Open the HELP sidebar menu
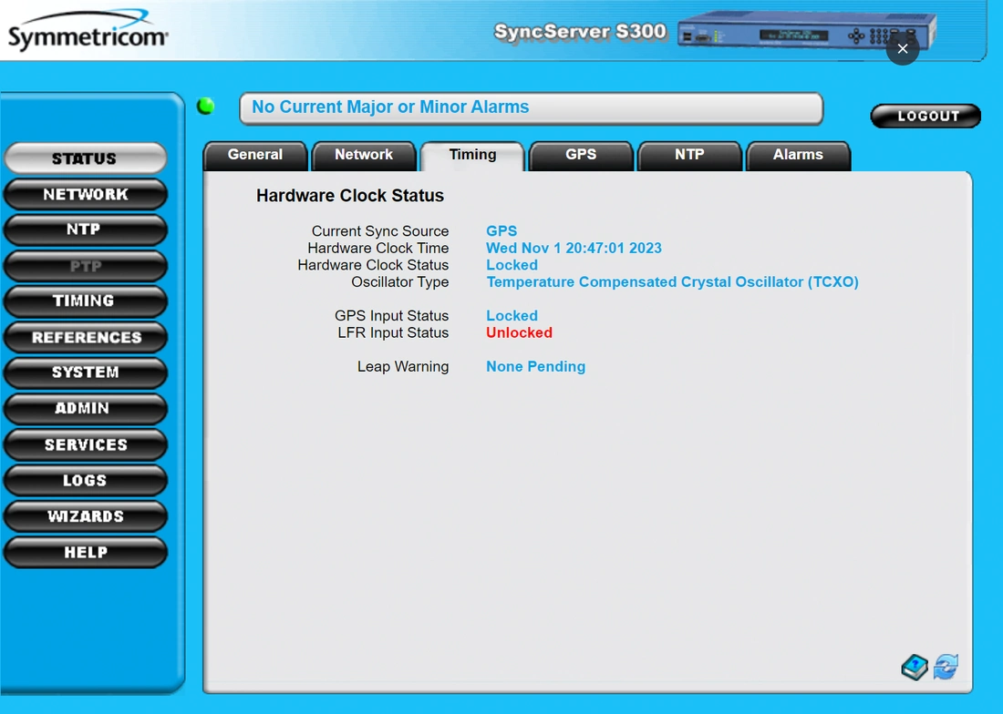Image resolution: width=1003 pixels, height=714 pixels. point(85,552)
